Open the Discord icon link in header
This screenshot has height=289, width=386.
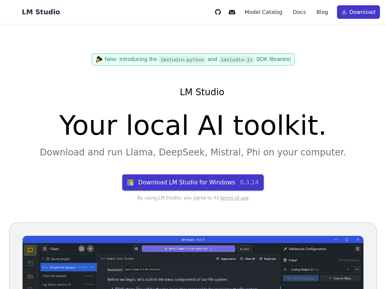(232, 12)
